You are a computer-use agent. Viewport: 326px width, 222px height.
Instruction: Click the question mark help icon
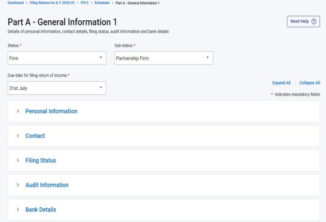(x=314, y=21)
